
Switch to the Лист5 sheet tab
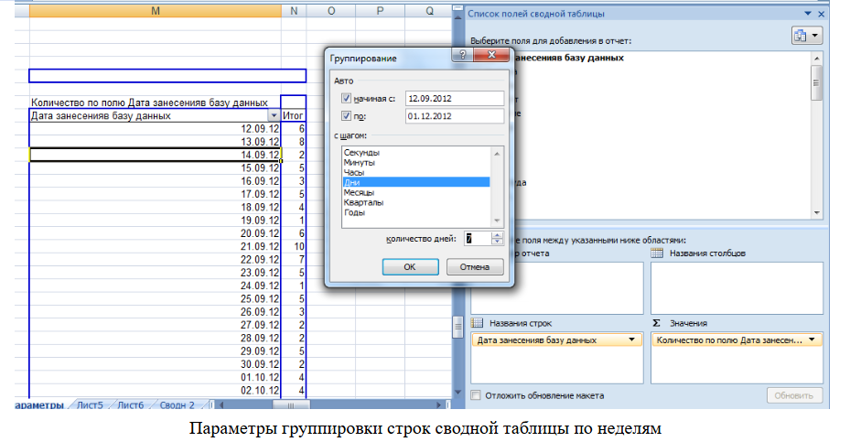89,404
